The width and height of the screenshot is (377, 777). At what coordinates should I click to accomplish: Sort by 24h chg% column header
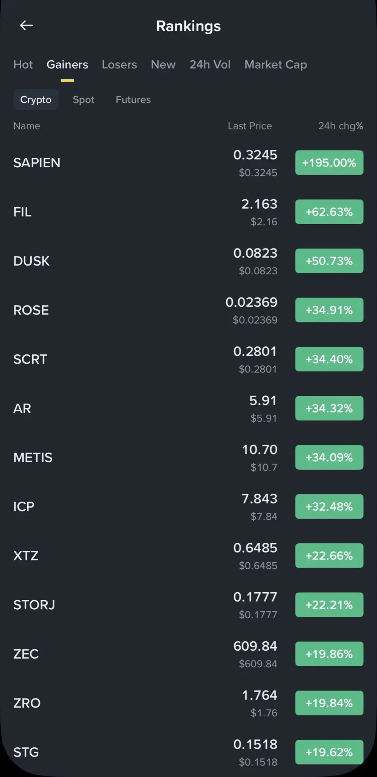[340, 126]
